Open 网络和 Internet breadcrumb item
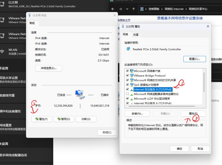This screenshot has width=222, height=165. (x=174, y=9)
